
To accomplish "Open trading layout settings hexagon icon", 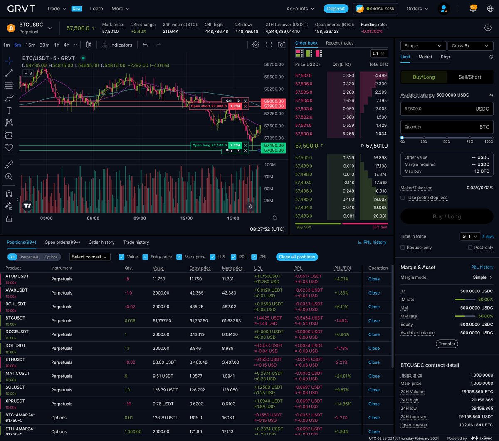I will (488, 28).
